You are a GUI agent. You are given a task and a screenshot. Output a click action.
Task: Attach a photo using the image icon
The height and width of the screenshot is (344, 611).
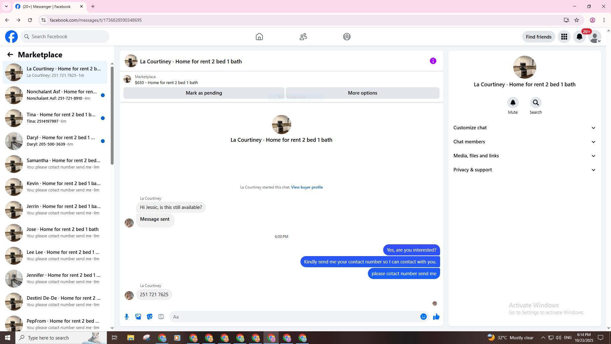(x=138, y=317)
